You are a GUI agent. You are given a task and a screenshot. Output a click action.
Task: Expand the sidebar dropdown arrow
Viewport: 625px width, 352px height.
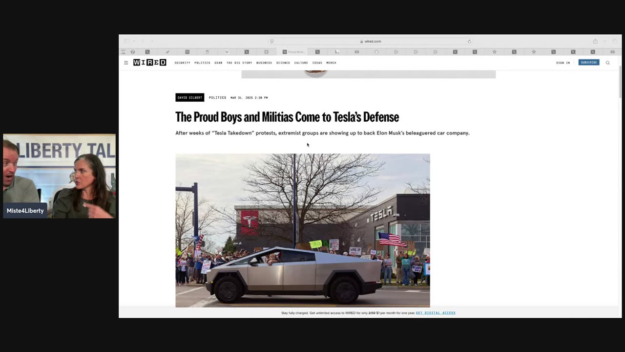[134, 41]
